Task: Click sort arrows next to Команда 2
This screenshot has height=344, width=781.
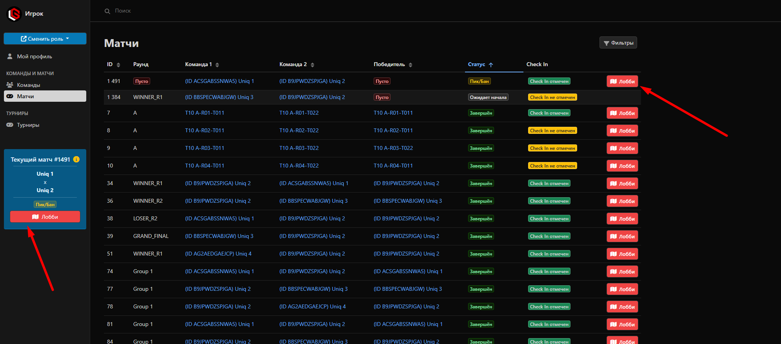Action: click(x=312, y=65)
